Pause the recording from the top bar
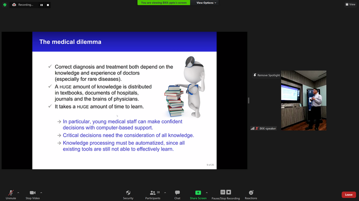Screen dimensions: 359x201 point(41,5)
